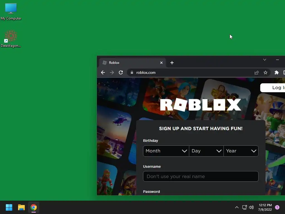Viewport: 285px width, 214px height.
Task: Open the birthday Day dropdown
Action: click(206, 151)
